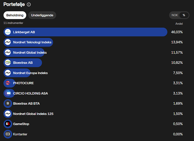The height and width of the screenshot is (141, 194).
Task: Open the Portefølje info icon
Action: 29,5
